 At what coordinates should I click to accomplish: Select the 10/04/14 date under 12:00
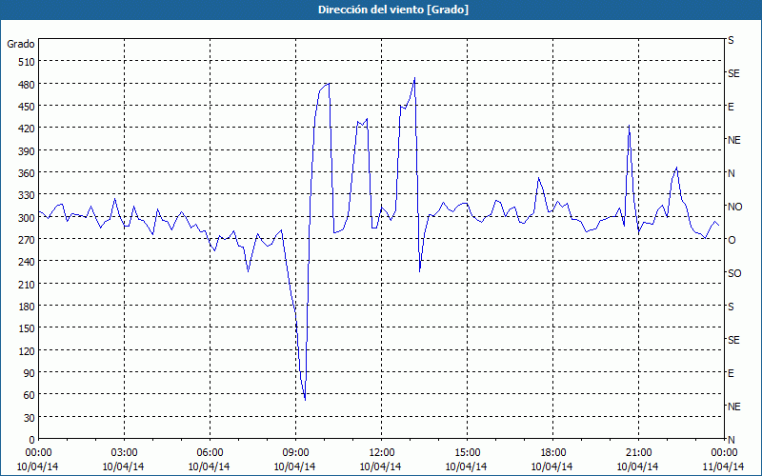point(380,466)
